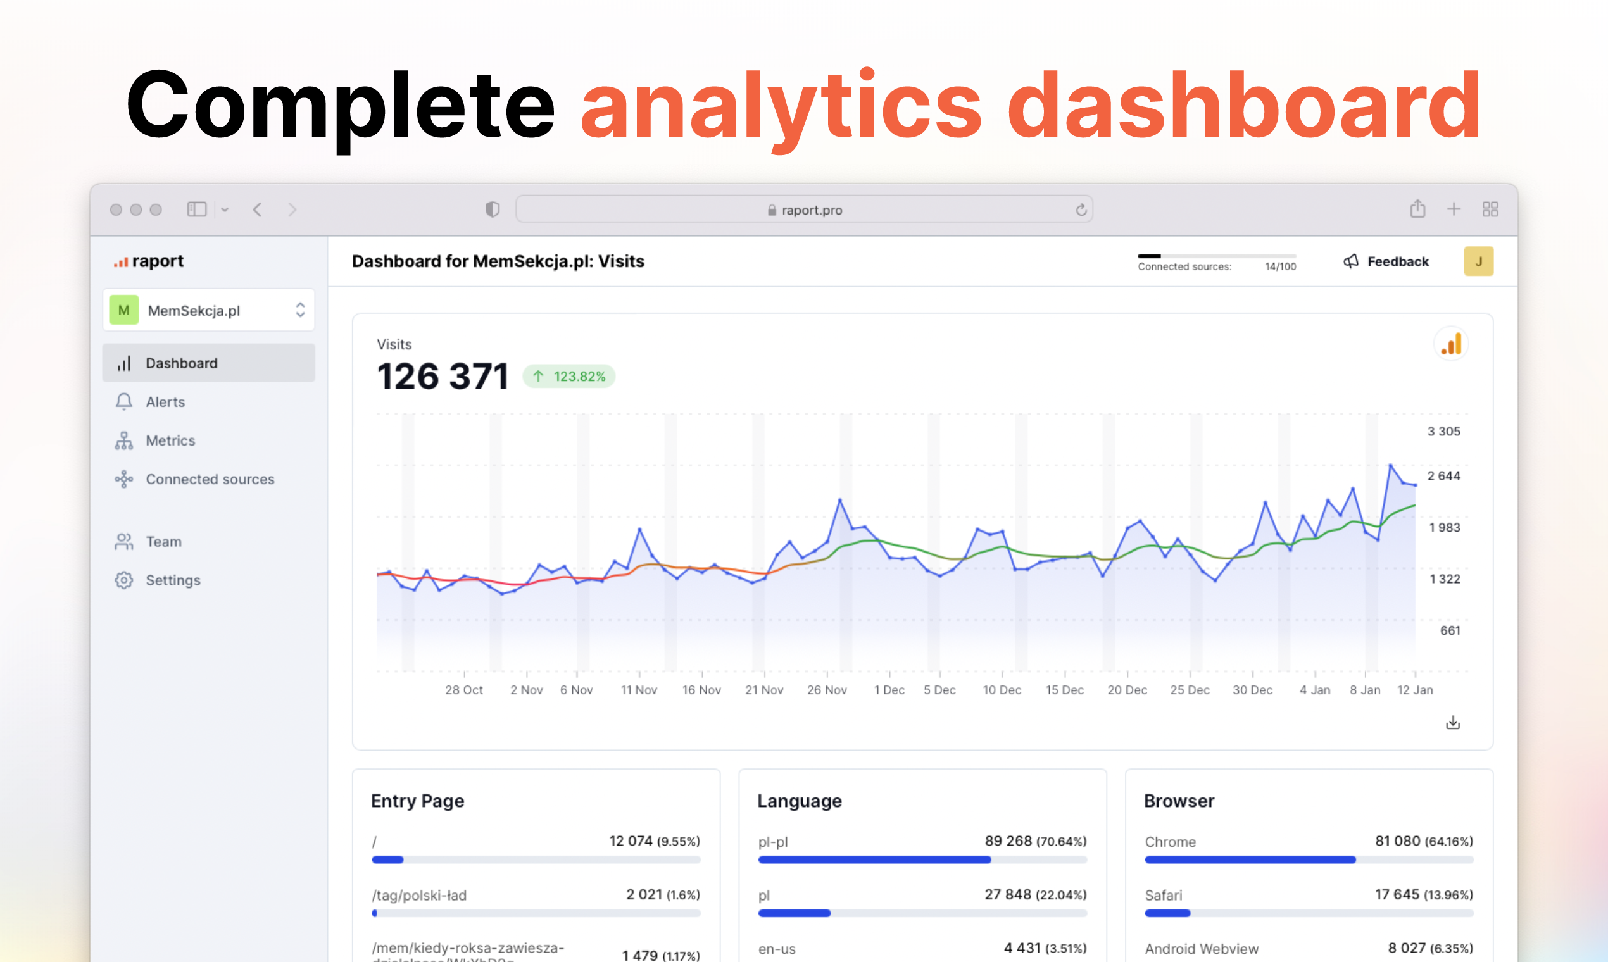The image size is (1608, 962).
Task: Toggle the browser sidebar panel icon
Action: click(x=196, y=209)
